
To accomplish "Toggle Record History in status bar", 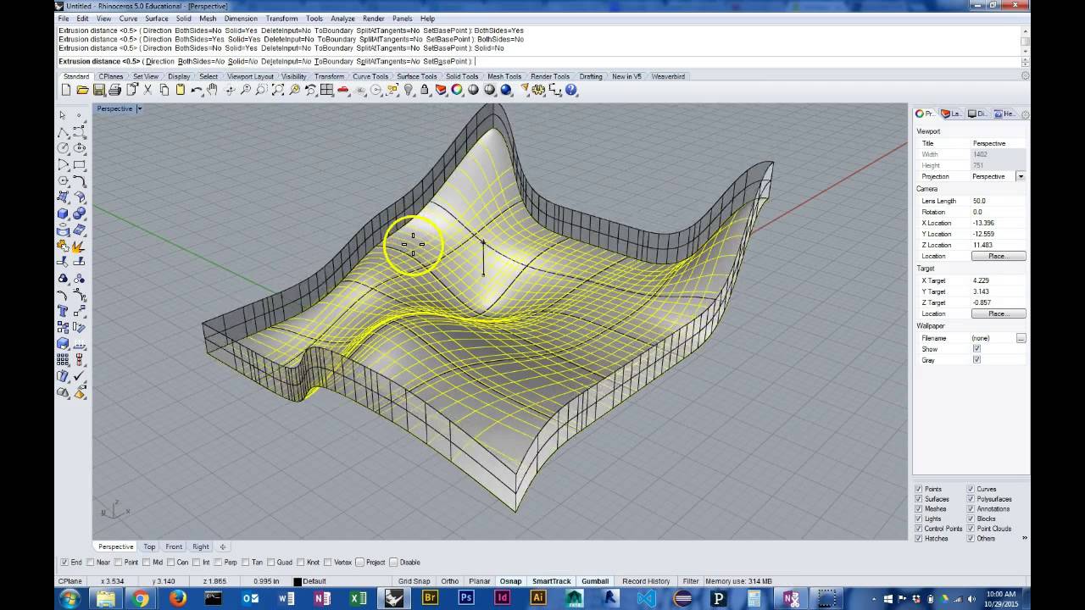I will pos(646,581).
